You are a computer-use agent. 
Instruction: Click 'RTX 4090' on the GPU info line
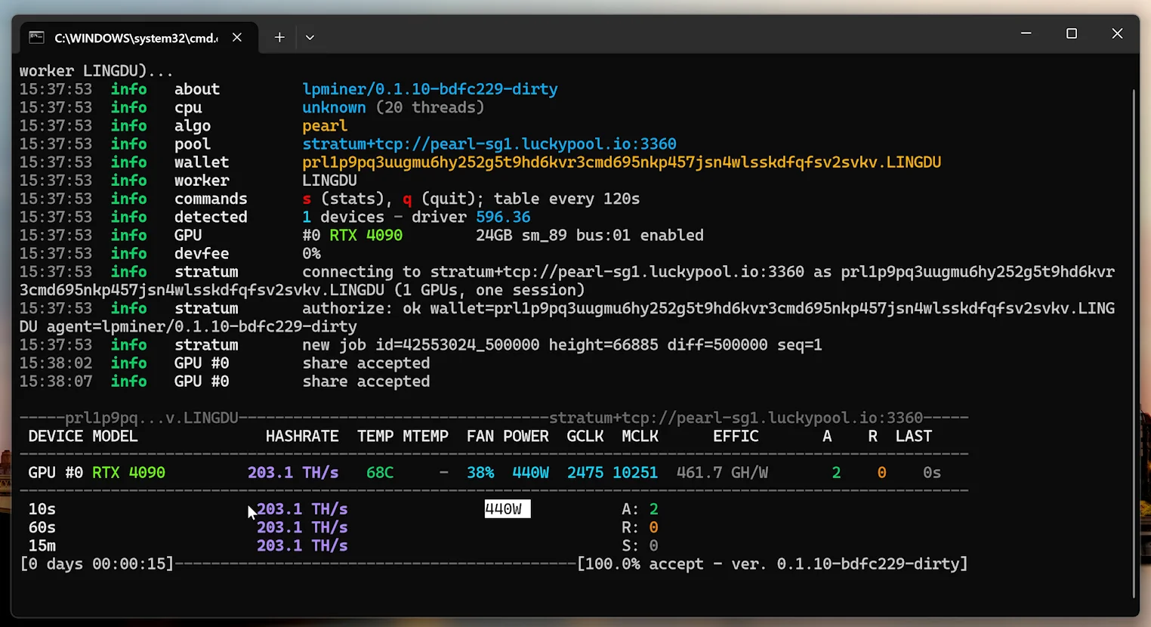tap(366, 235)
